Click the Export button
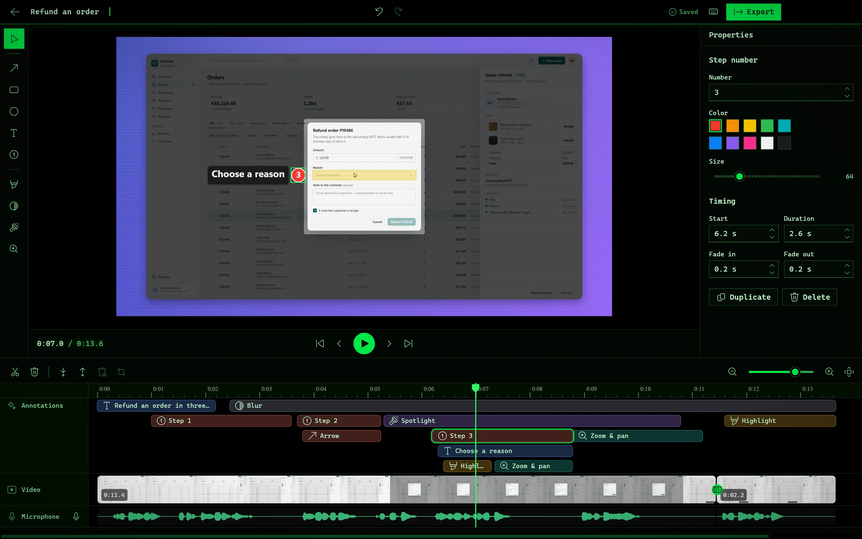 (x=753, y=12)
